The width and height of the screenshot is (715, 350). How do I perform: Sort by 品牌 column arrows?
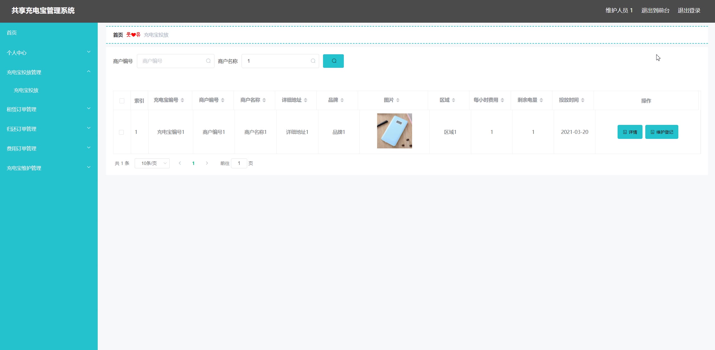pyautogui.click(x=342, y=100)
